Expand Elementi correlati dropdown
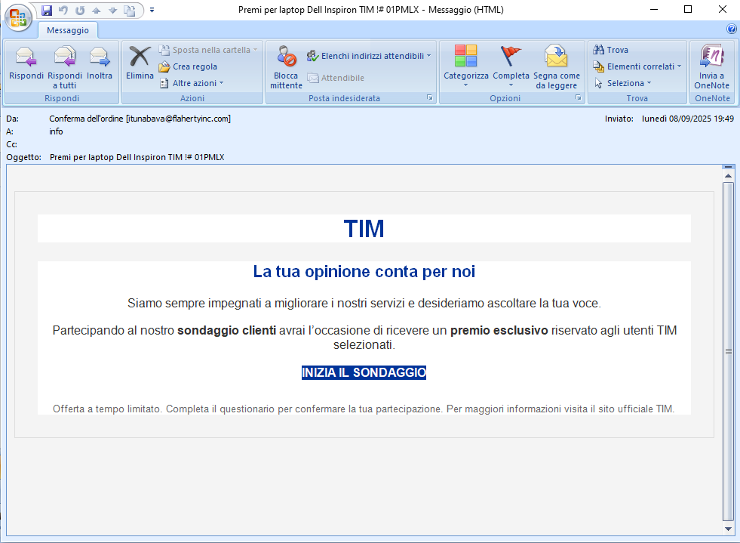Screen dimensions: 740x543 coord(637,66)
